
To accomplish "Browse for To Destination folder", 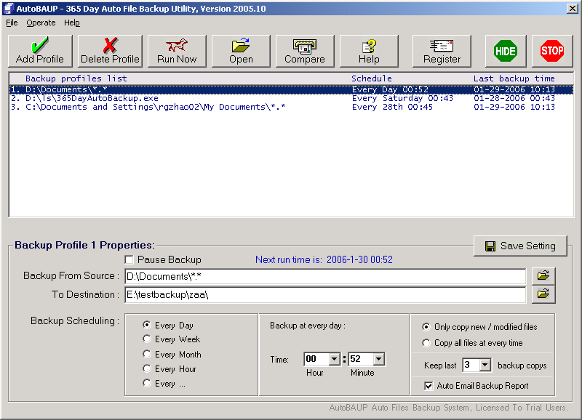I will point(543,294).
